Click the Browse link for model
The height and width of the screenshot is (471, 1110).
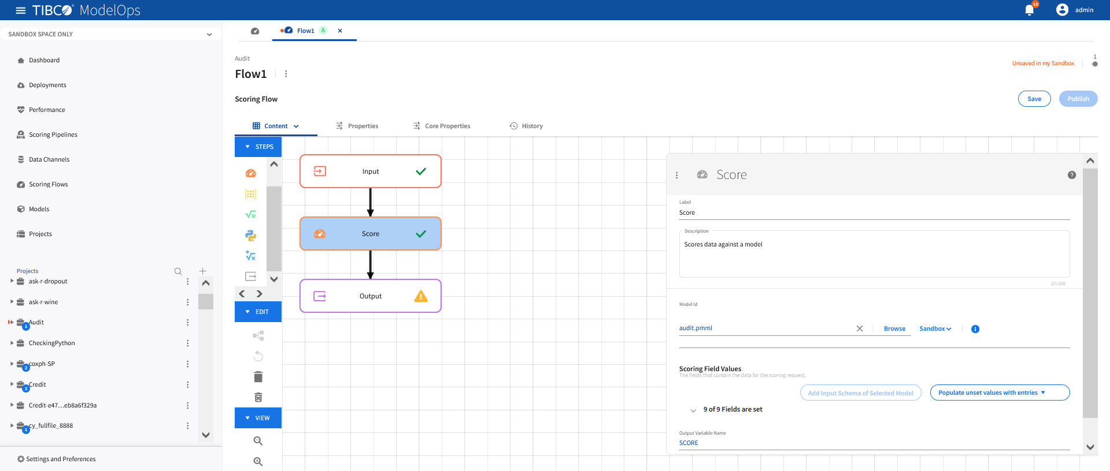[x=894, y=328]
